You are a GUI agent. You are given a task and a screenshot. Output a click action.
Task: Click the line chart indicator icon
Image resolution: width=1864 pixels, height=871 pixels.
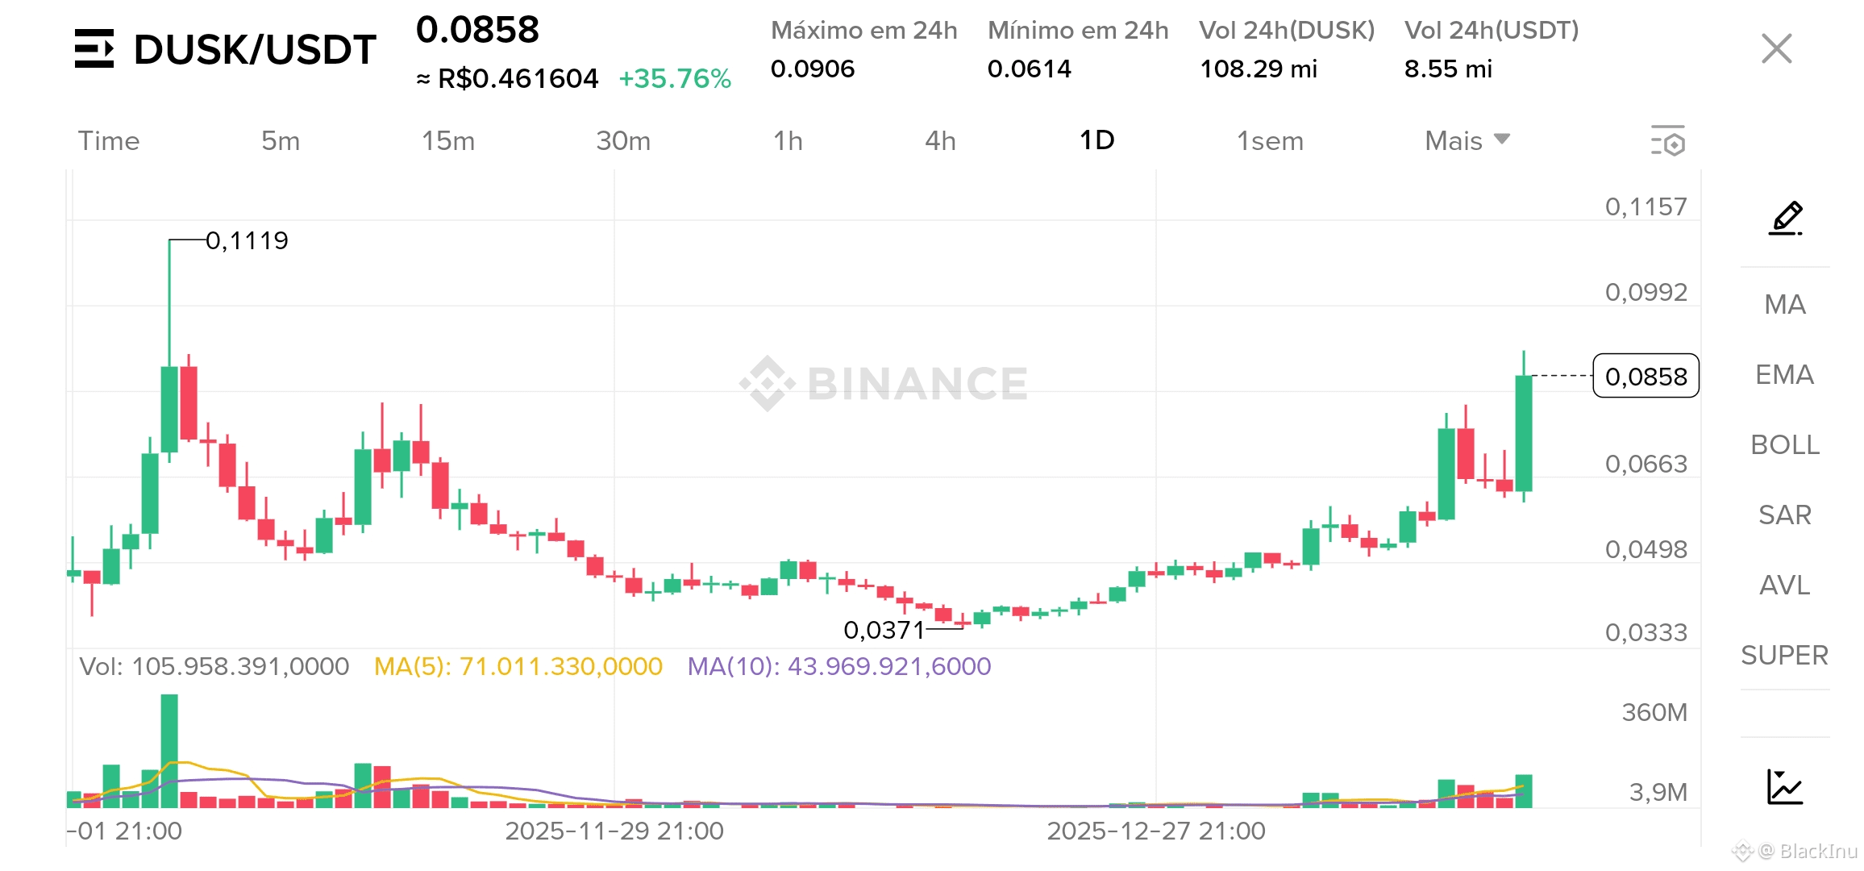1784,786
